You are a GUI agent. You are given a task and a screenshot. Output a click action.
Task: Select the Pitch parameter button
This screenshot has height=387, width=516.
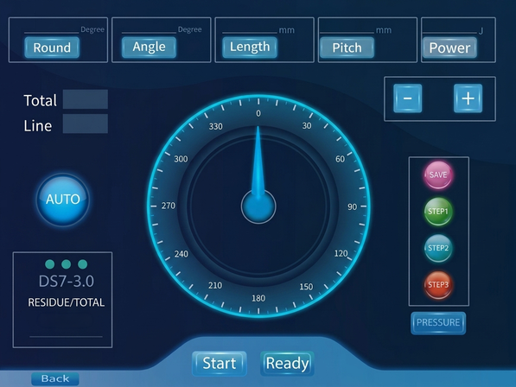(x=347, y=48)
